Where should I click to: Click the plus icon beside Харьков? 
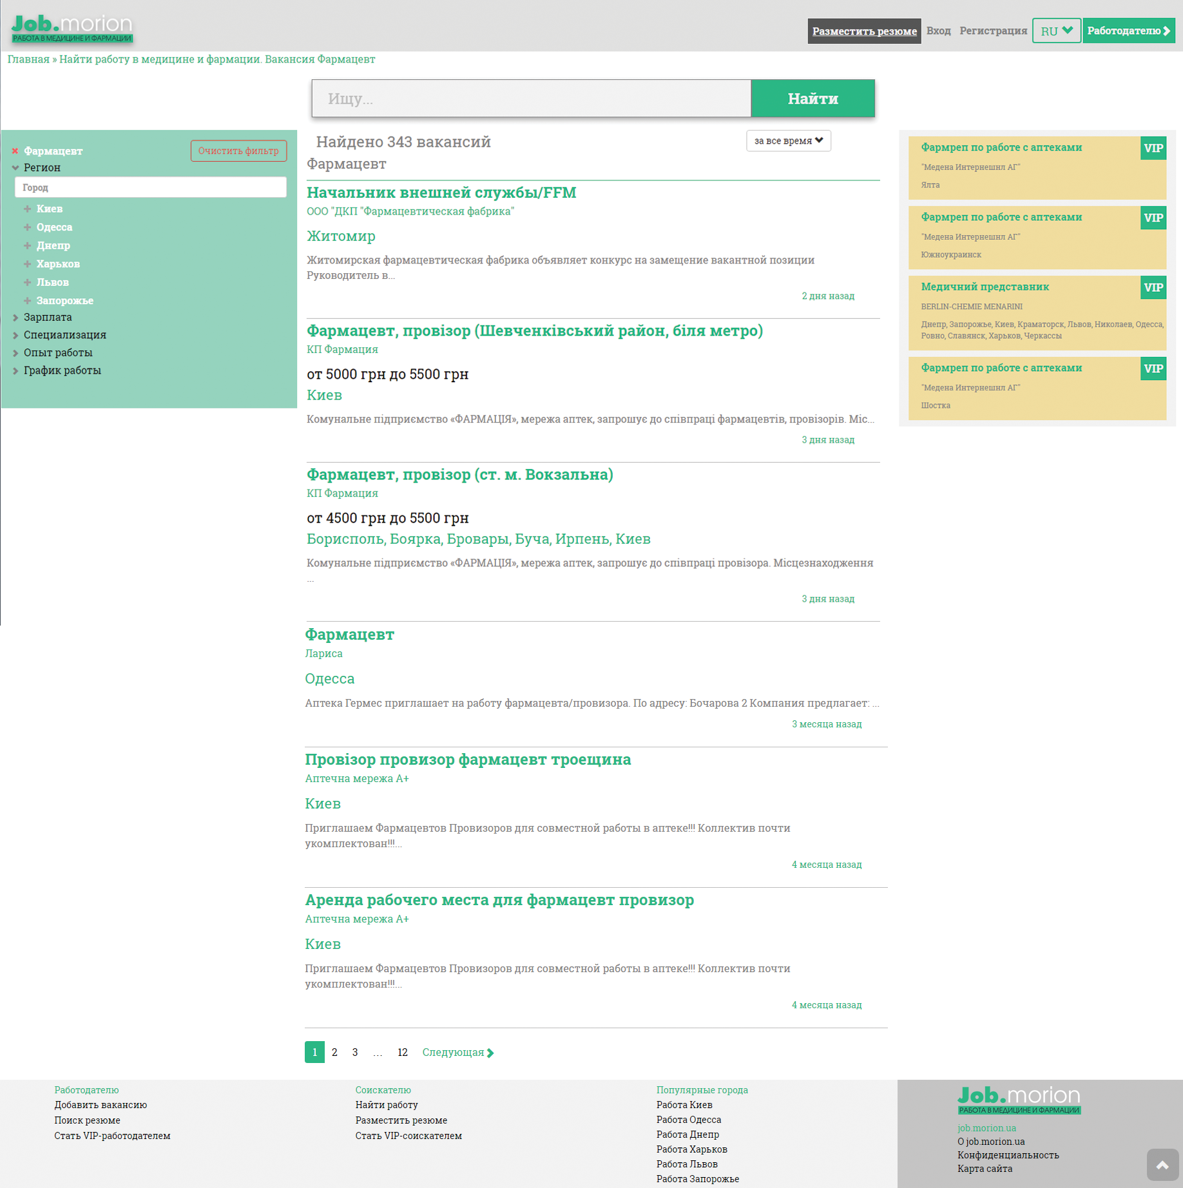[x=28, y=264]
